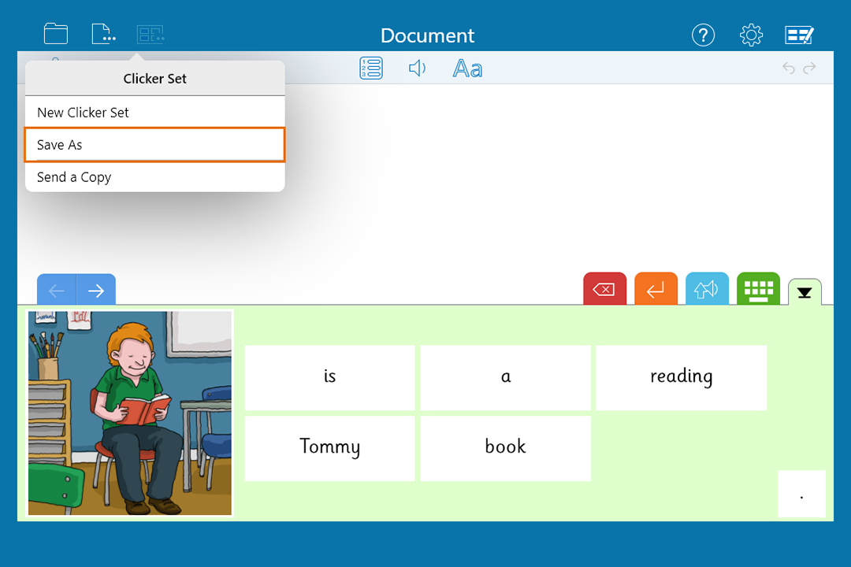Choose Save As in the Clicker Set menu
This screenshot has width=851, height=567.
154,145
